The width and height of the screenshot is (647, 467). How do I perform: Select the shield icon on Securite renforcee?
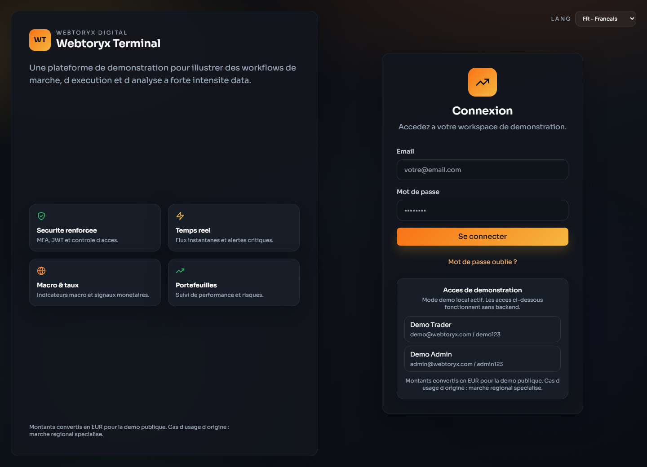coord(41,216)
